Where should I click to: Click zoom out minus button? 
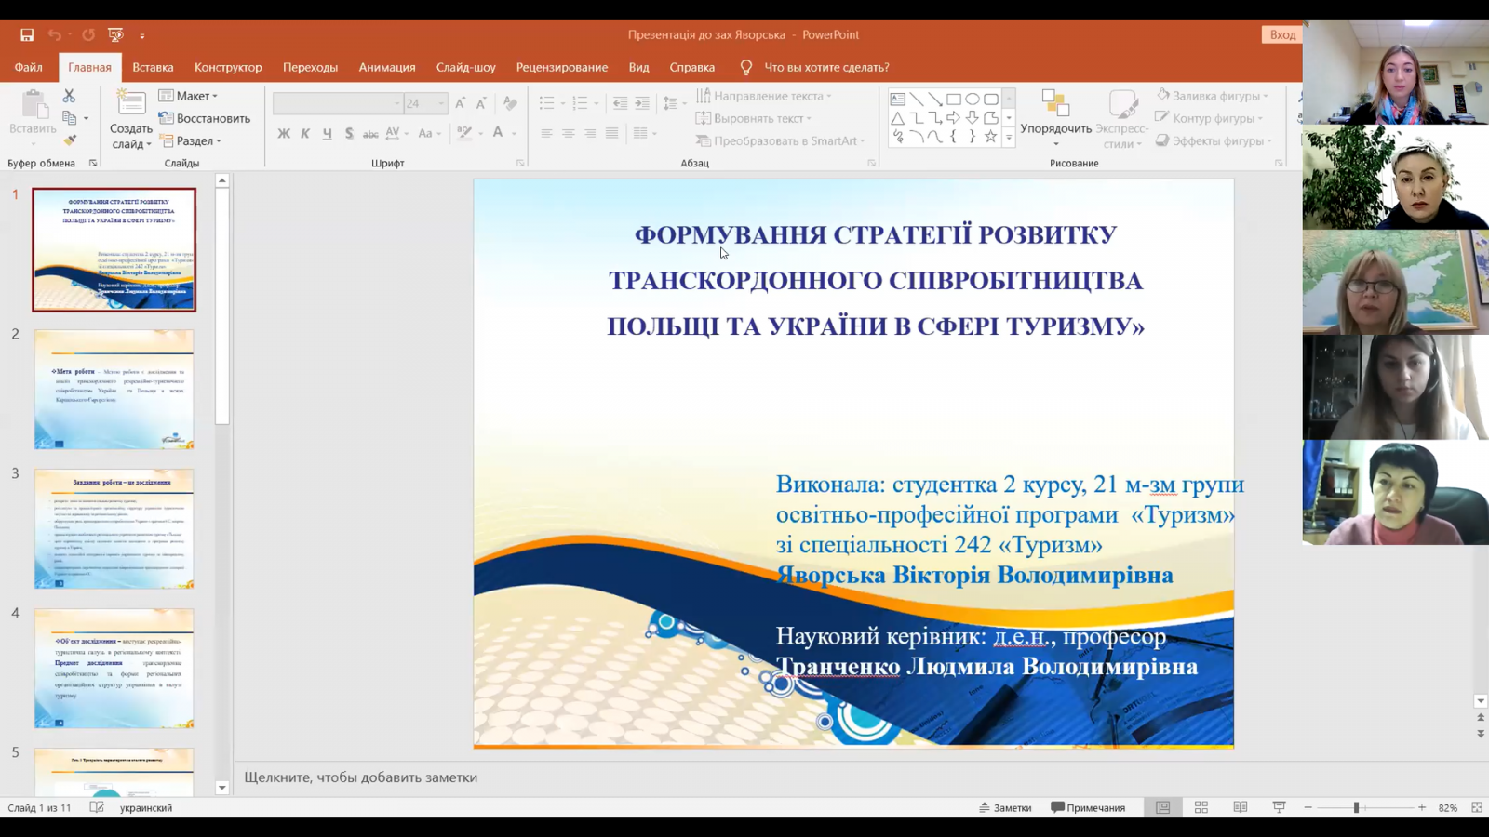[1308, 807]
